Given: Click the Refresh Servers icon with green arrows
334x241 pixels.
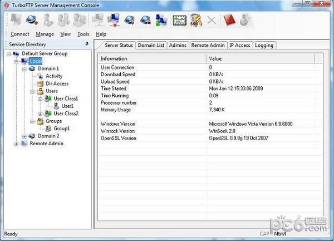Looking at the screenshot, I should pos(161,20).
